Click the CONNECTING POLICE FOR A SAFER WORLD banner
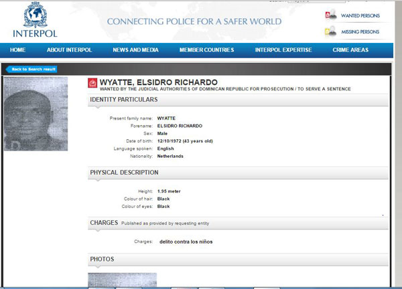 pos(194,21)
